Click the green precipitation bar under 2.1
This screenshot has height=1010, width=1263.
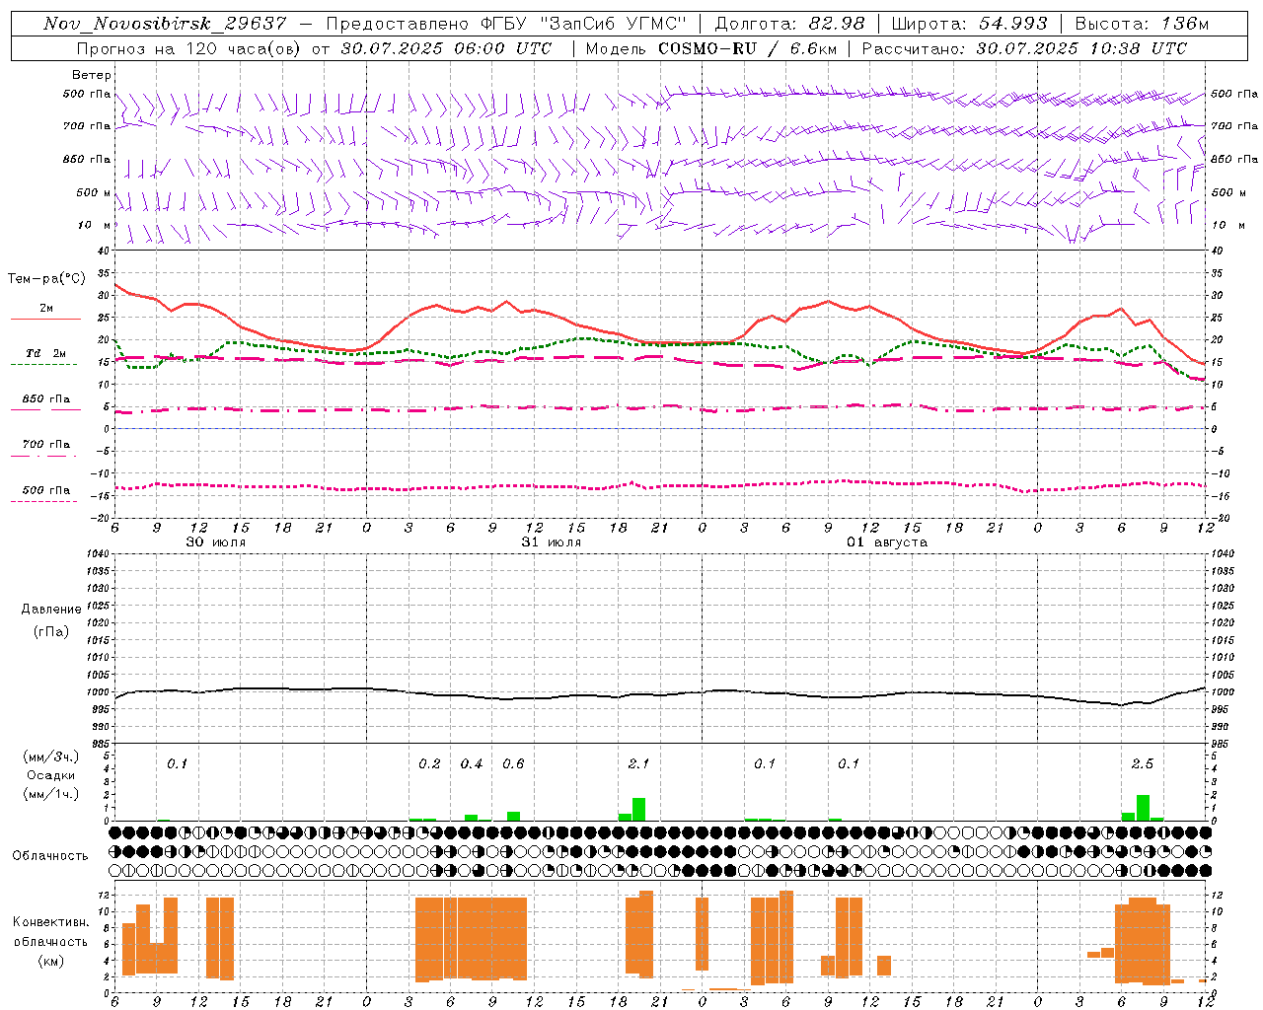tap(638, 810)
